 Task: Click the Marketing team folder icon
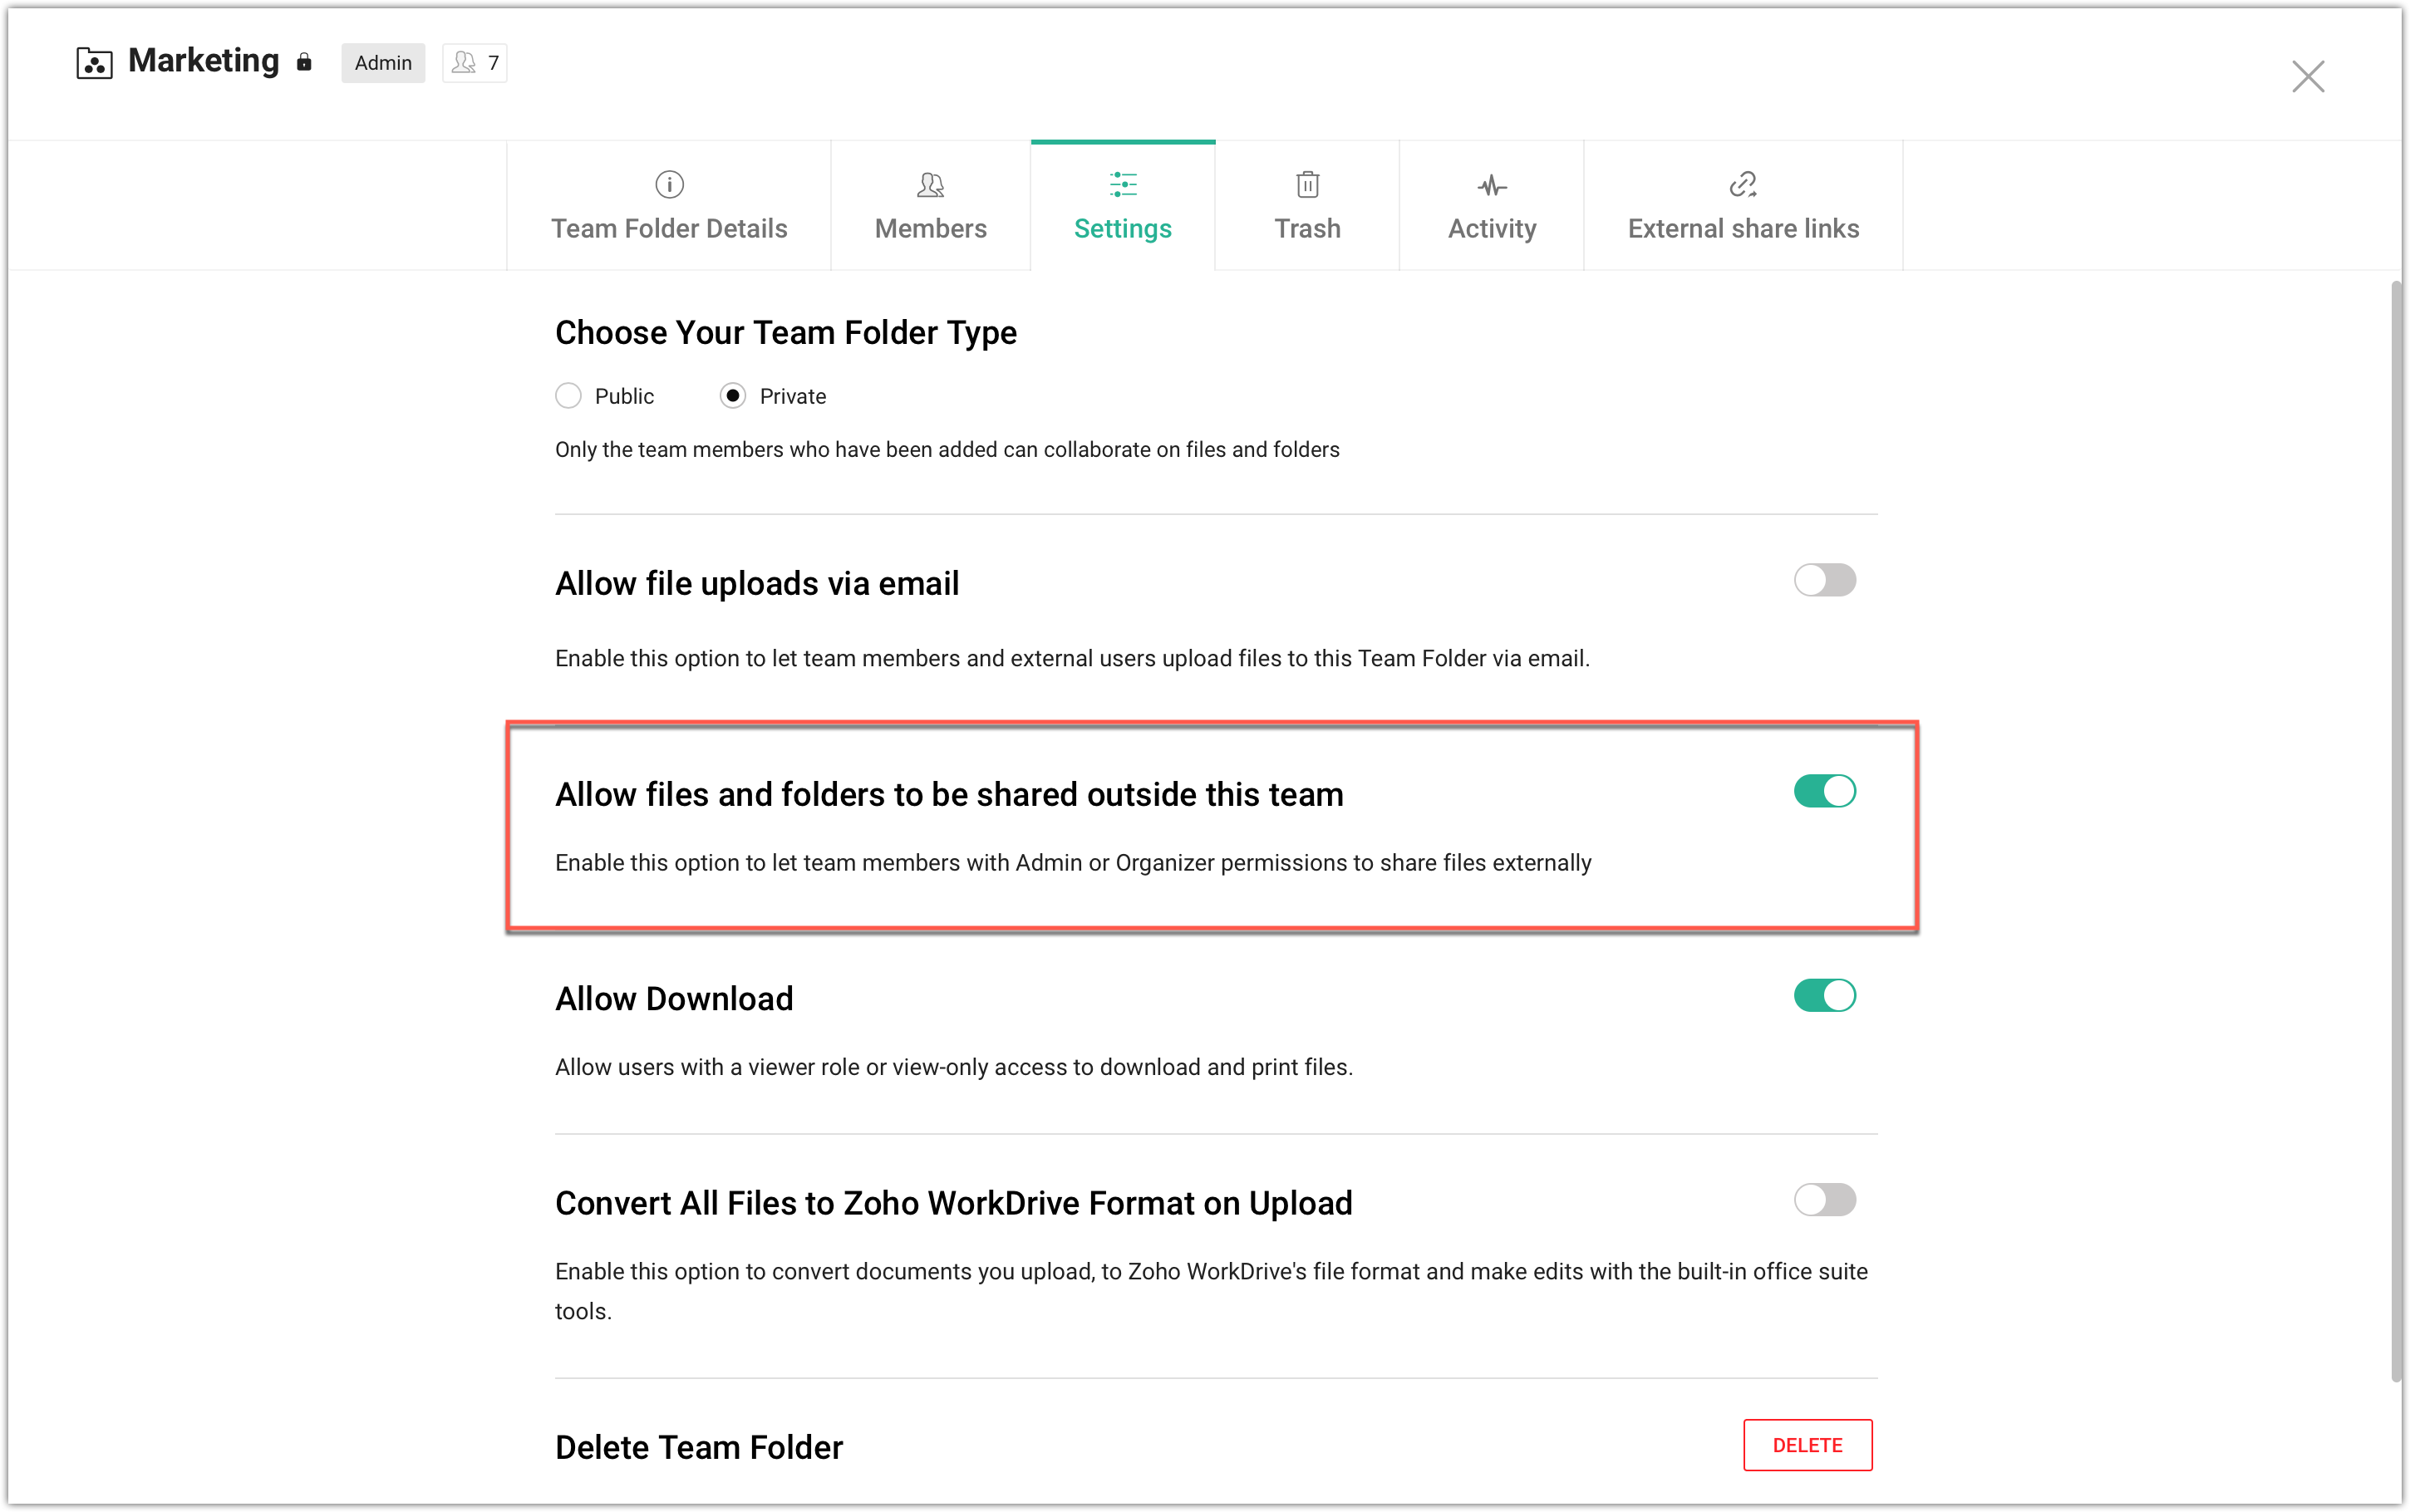[x=94, y=63]
